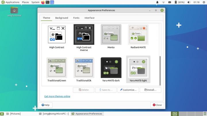This screenshot has width=207, height=116.
Task: Choose the High Contrast Inverse theme
Action: (x=84, y=35)
